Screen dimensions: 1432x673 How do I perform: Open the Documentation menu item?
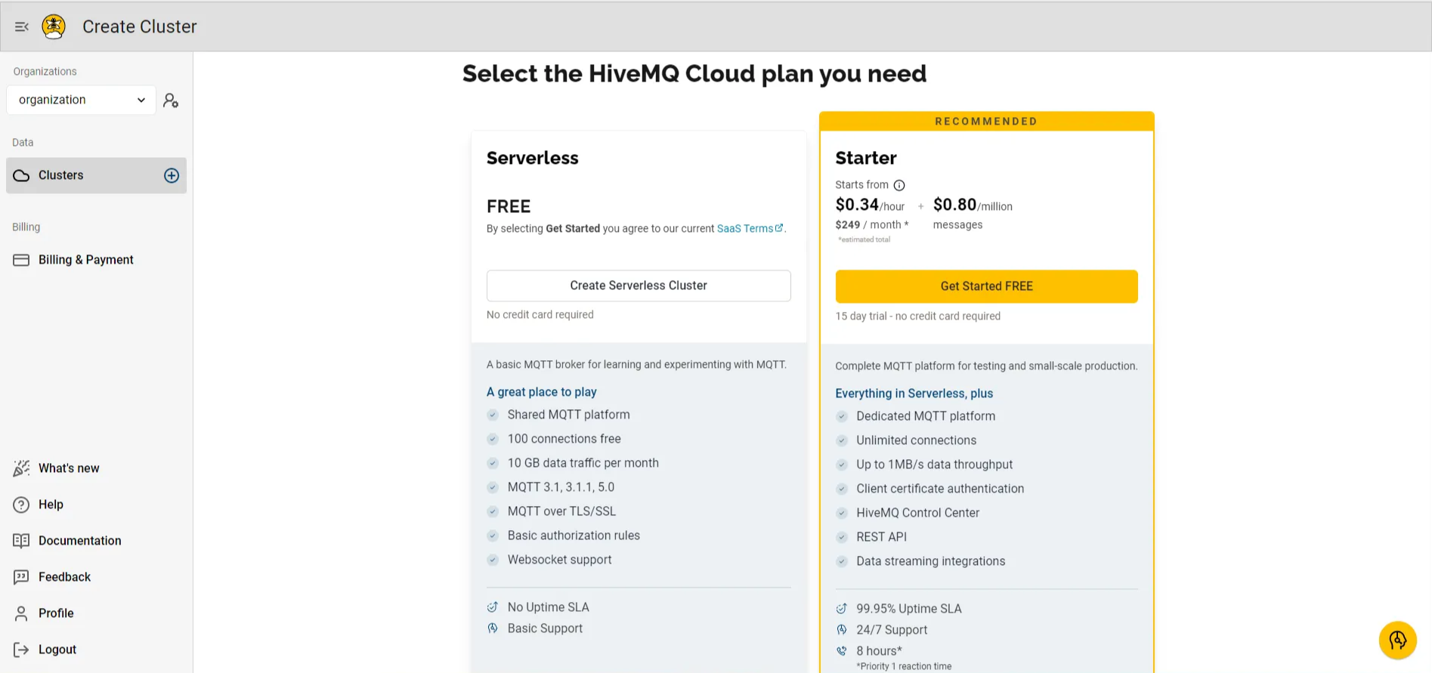click(96, 541)
